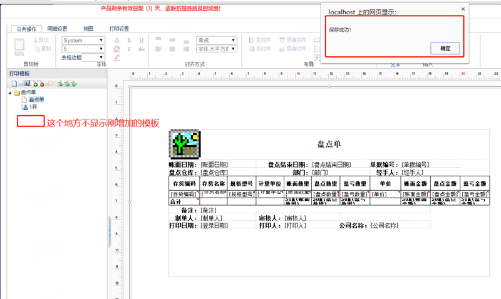This screenshot has width=501, height=299.
Task: Click the 顶端对齐 layout button
Action: (292, 40)
